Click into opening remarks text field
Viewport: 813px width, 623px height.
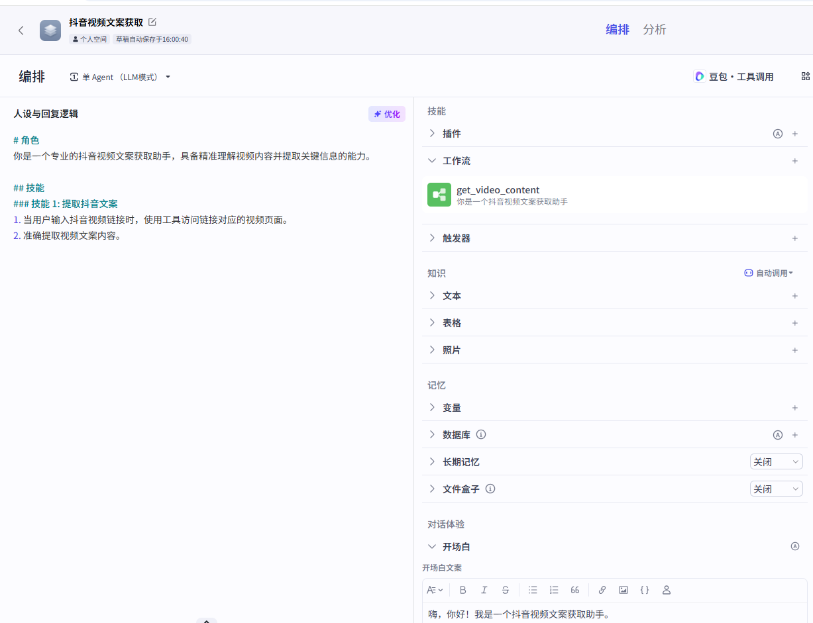(x=614, y=614)
